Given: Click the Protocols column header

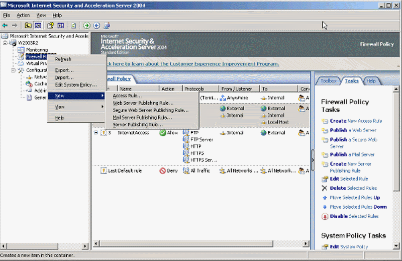Looking at the screenshot, I should pyautogui.click(x=200, y=89).
